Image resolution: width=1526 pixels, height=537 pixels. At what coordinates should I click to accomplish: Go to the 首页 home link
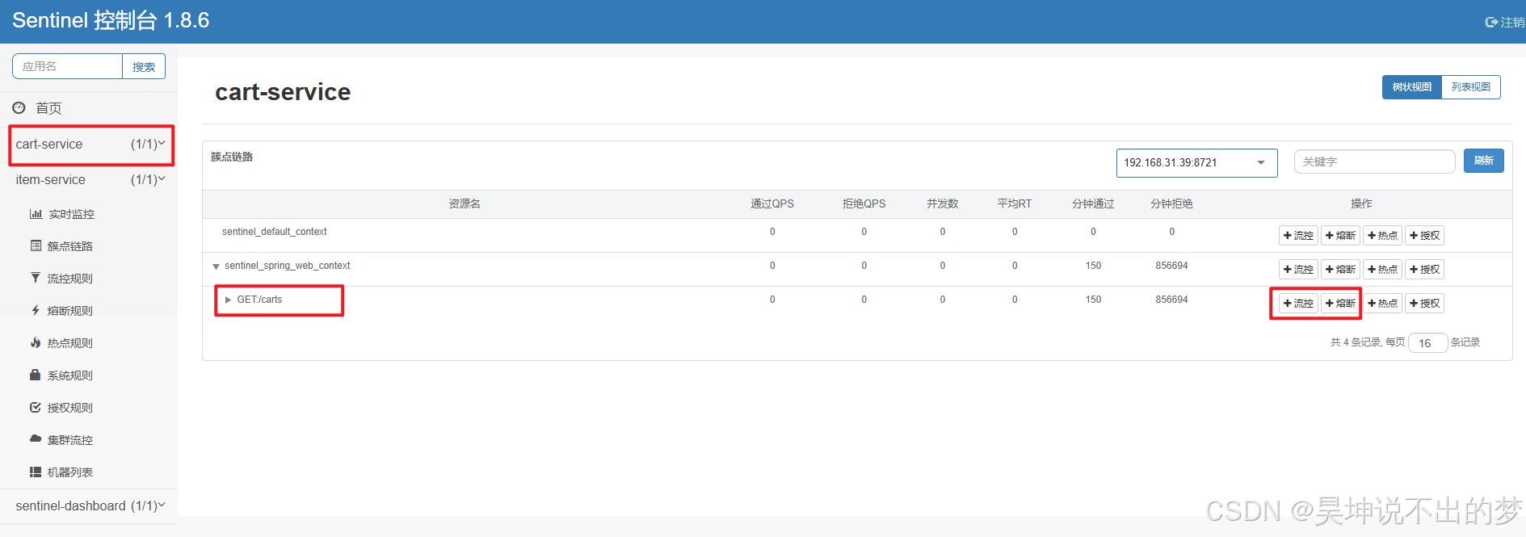(48, 108)
